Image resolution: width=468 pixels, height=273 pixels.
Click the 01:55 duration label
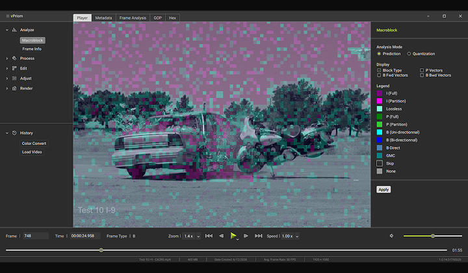(457, 250)
